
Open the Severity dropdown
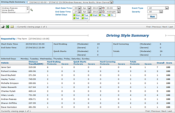[x=161, y=12]
